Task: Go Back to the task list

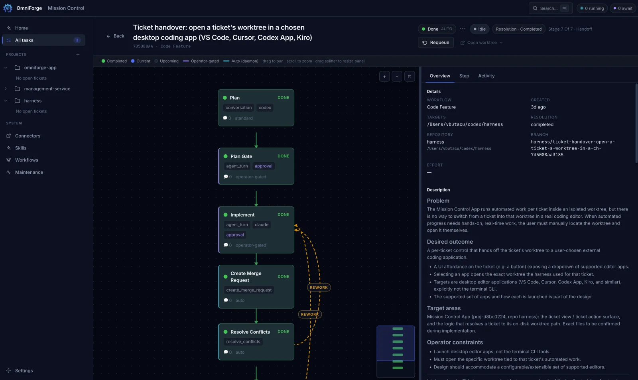Action: coord(115,36)
